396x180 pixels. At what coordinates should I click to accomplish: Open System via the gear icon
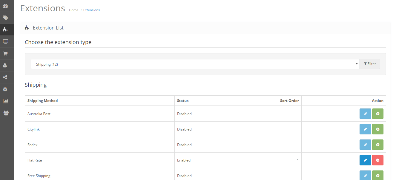[x=5, y=89]
